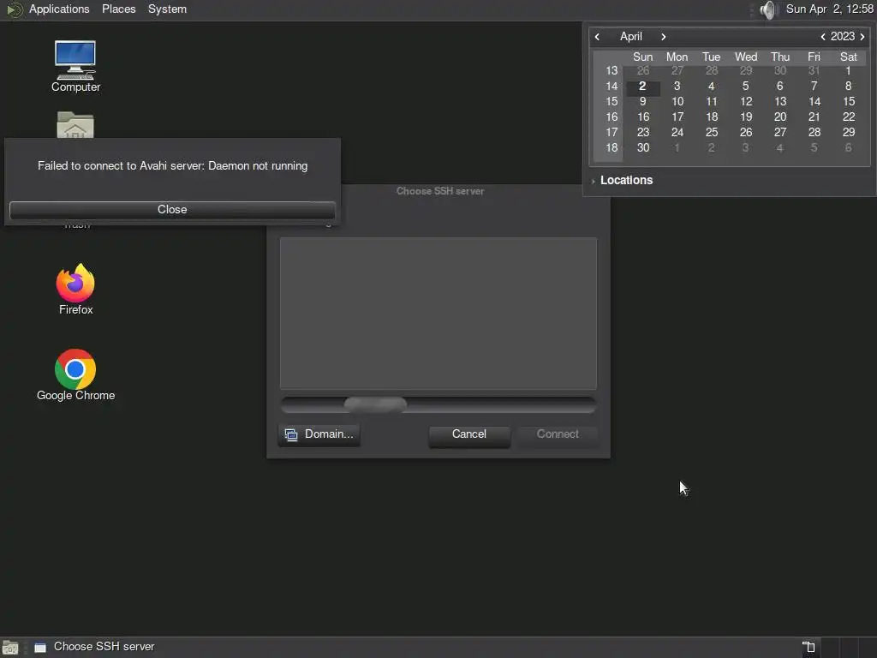This screenshot has height=658, width=877.
Task: Close the Avahi error message
Action: (x=172, y=210)
